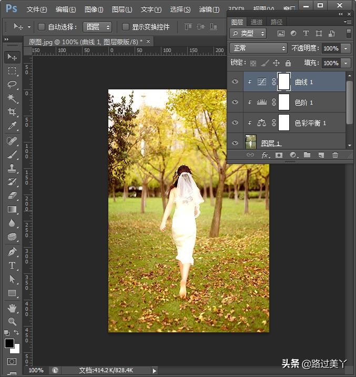Toggle pixel layer filter
This screenshot has width=356, height=377.
[x=281, y=33]
